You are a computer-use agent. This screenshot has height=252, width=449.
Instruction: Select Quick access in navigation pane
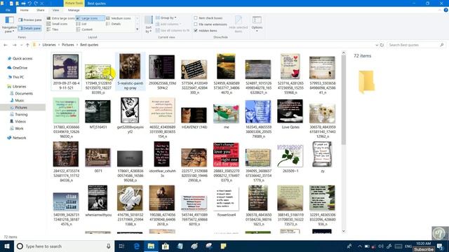click(20, 59)
